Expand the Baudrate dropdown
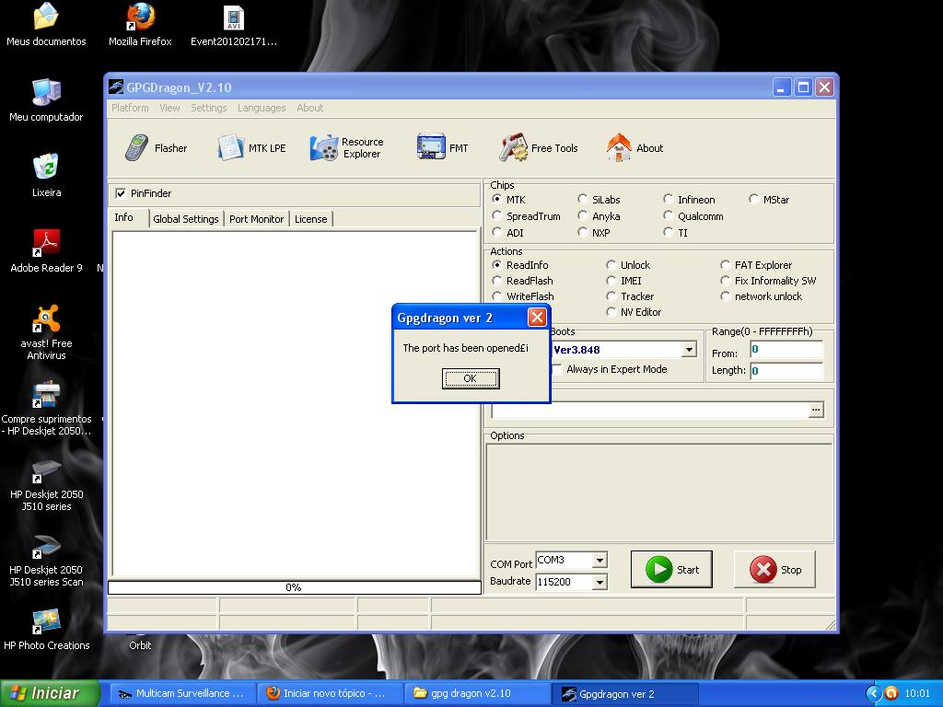This screenshot has width=943, height=707. 600,582
